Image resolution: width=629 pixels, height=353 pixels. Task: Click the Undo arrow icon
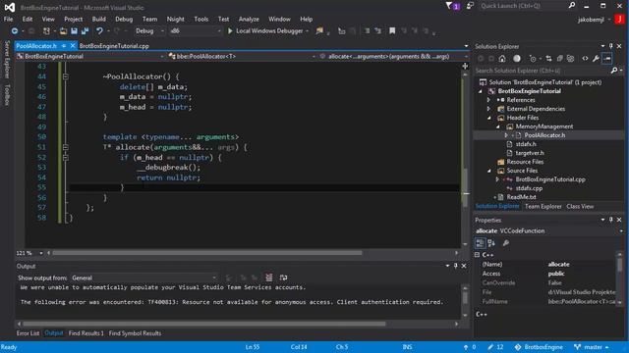point(99,30)
